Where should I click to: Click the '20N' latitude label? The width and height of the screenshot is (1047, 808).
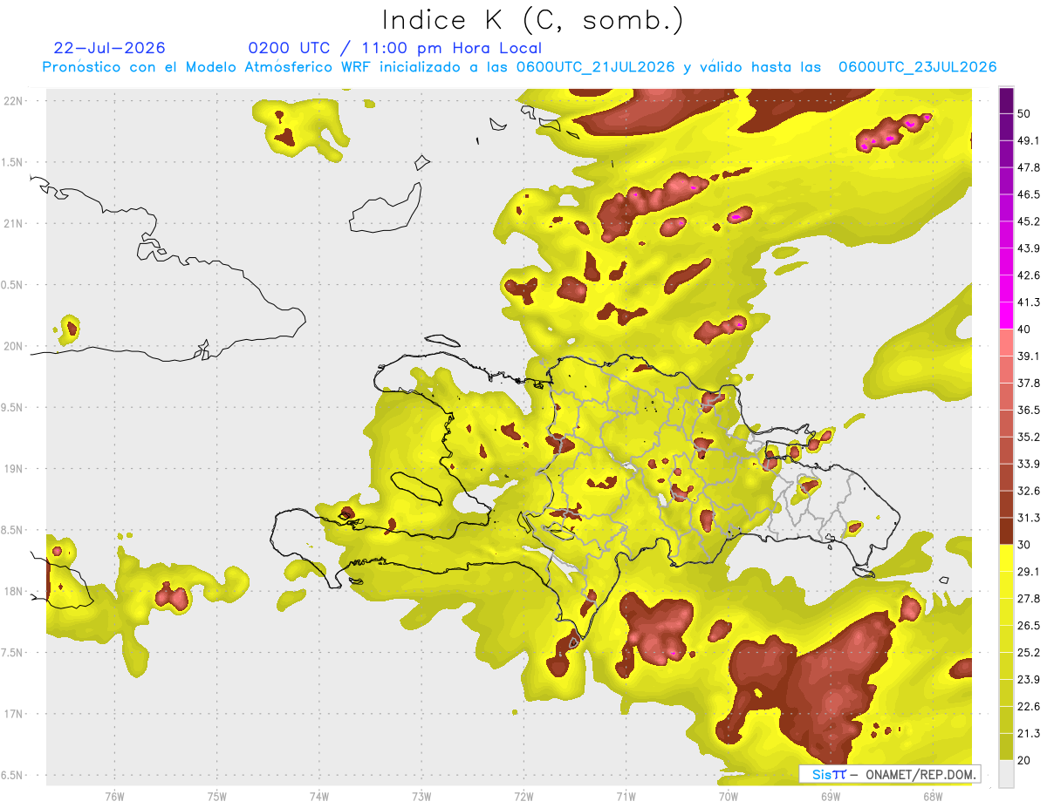click(x=13, y=346)
